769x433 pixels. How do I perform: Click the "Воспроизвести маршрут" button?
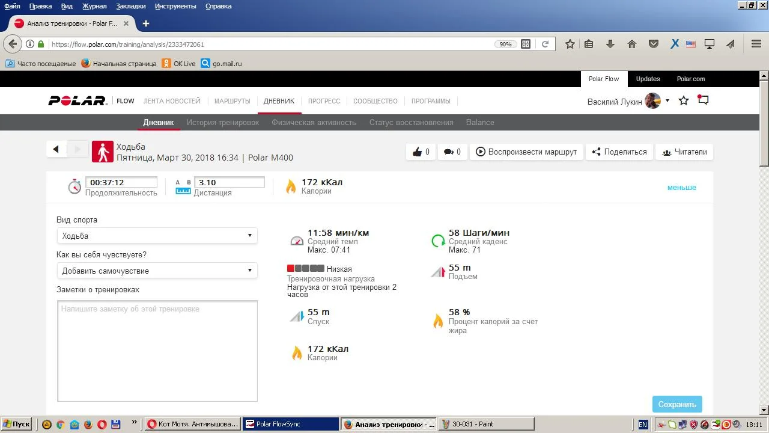526,152
